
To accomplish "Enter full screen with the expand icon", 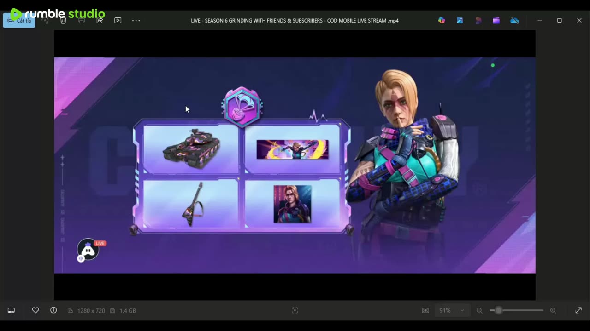I will pyautogui.click(x=578, y=310).
